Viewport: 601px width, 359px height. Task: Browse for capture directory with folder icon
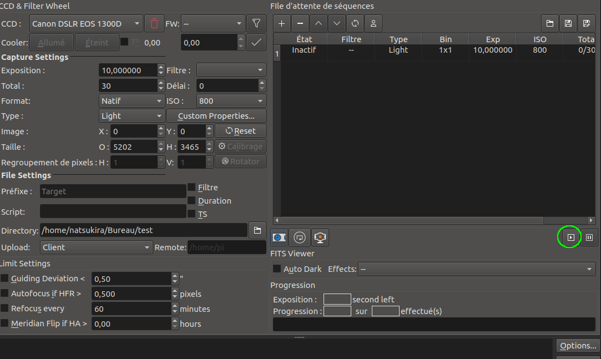point(257,230)
